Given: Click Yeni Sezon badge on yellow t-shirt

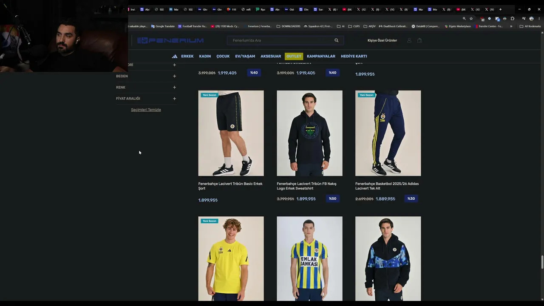Looking at the screenshot, I should pos(210,221).
